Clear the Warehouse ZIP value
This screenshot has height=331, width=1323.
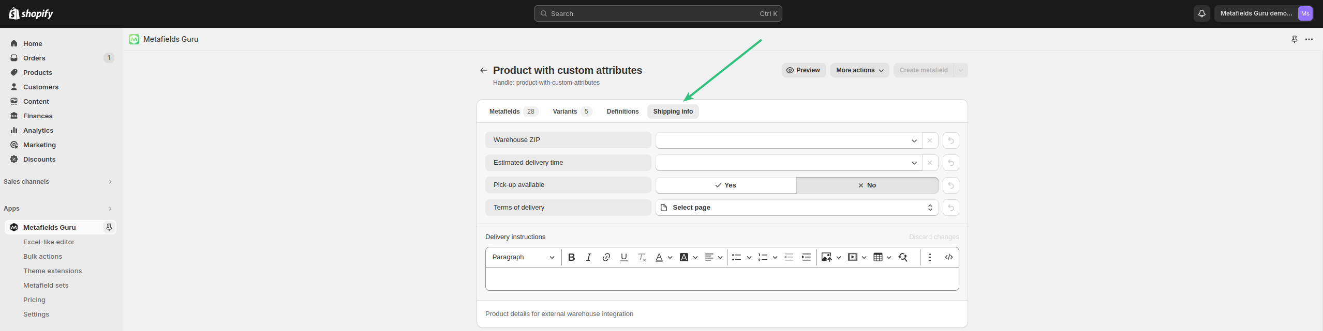point(930,140)
